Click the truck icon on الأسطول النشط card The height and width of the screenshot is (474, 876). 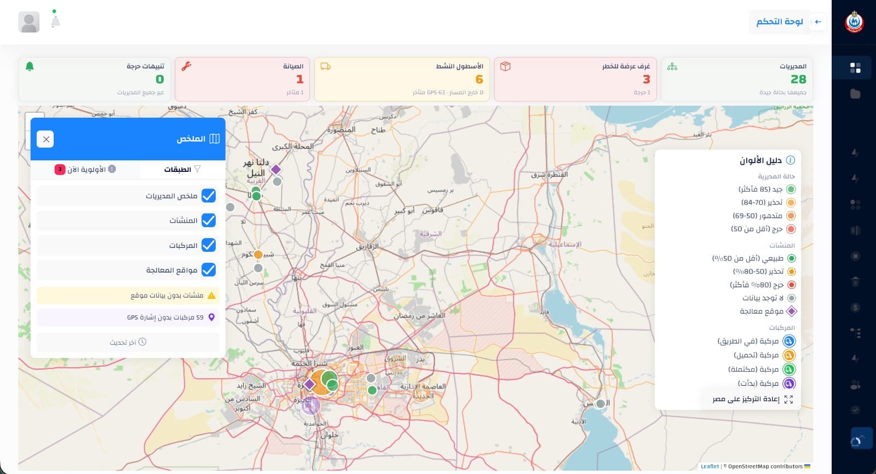click(325, 66)
